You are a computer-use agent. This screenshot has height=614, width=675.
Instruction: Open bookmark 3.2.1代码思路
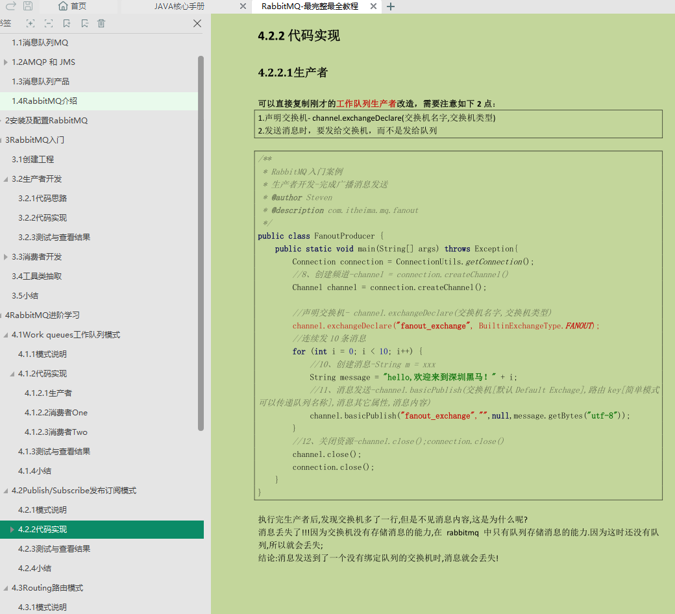tap(43, 199)
